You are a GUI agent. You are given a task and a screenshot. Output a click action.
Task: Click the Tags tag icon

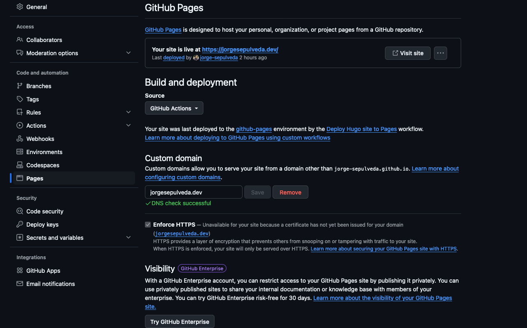pos(20,99)
